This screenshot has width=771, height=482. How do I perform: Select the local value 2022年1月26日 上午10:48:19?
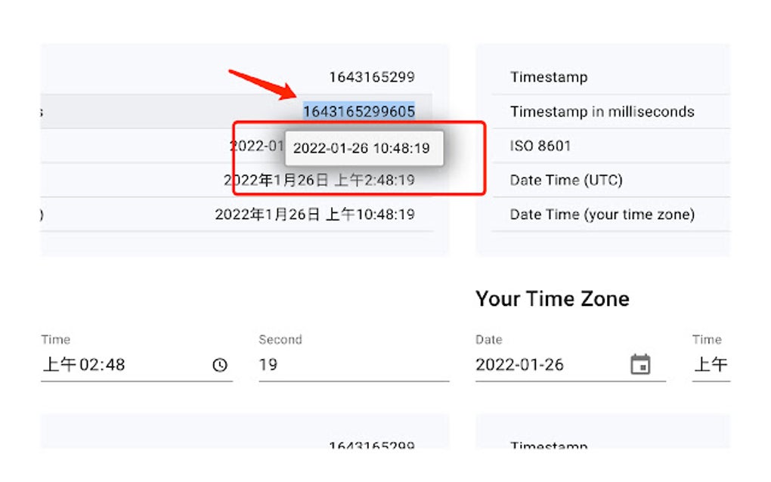coord(316,215)
